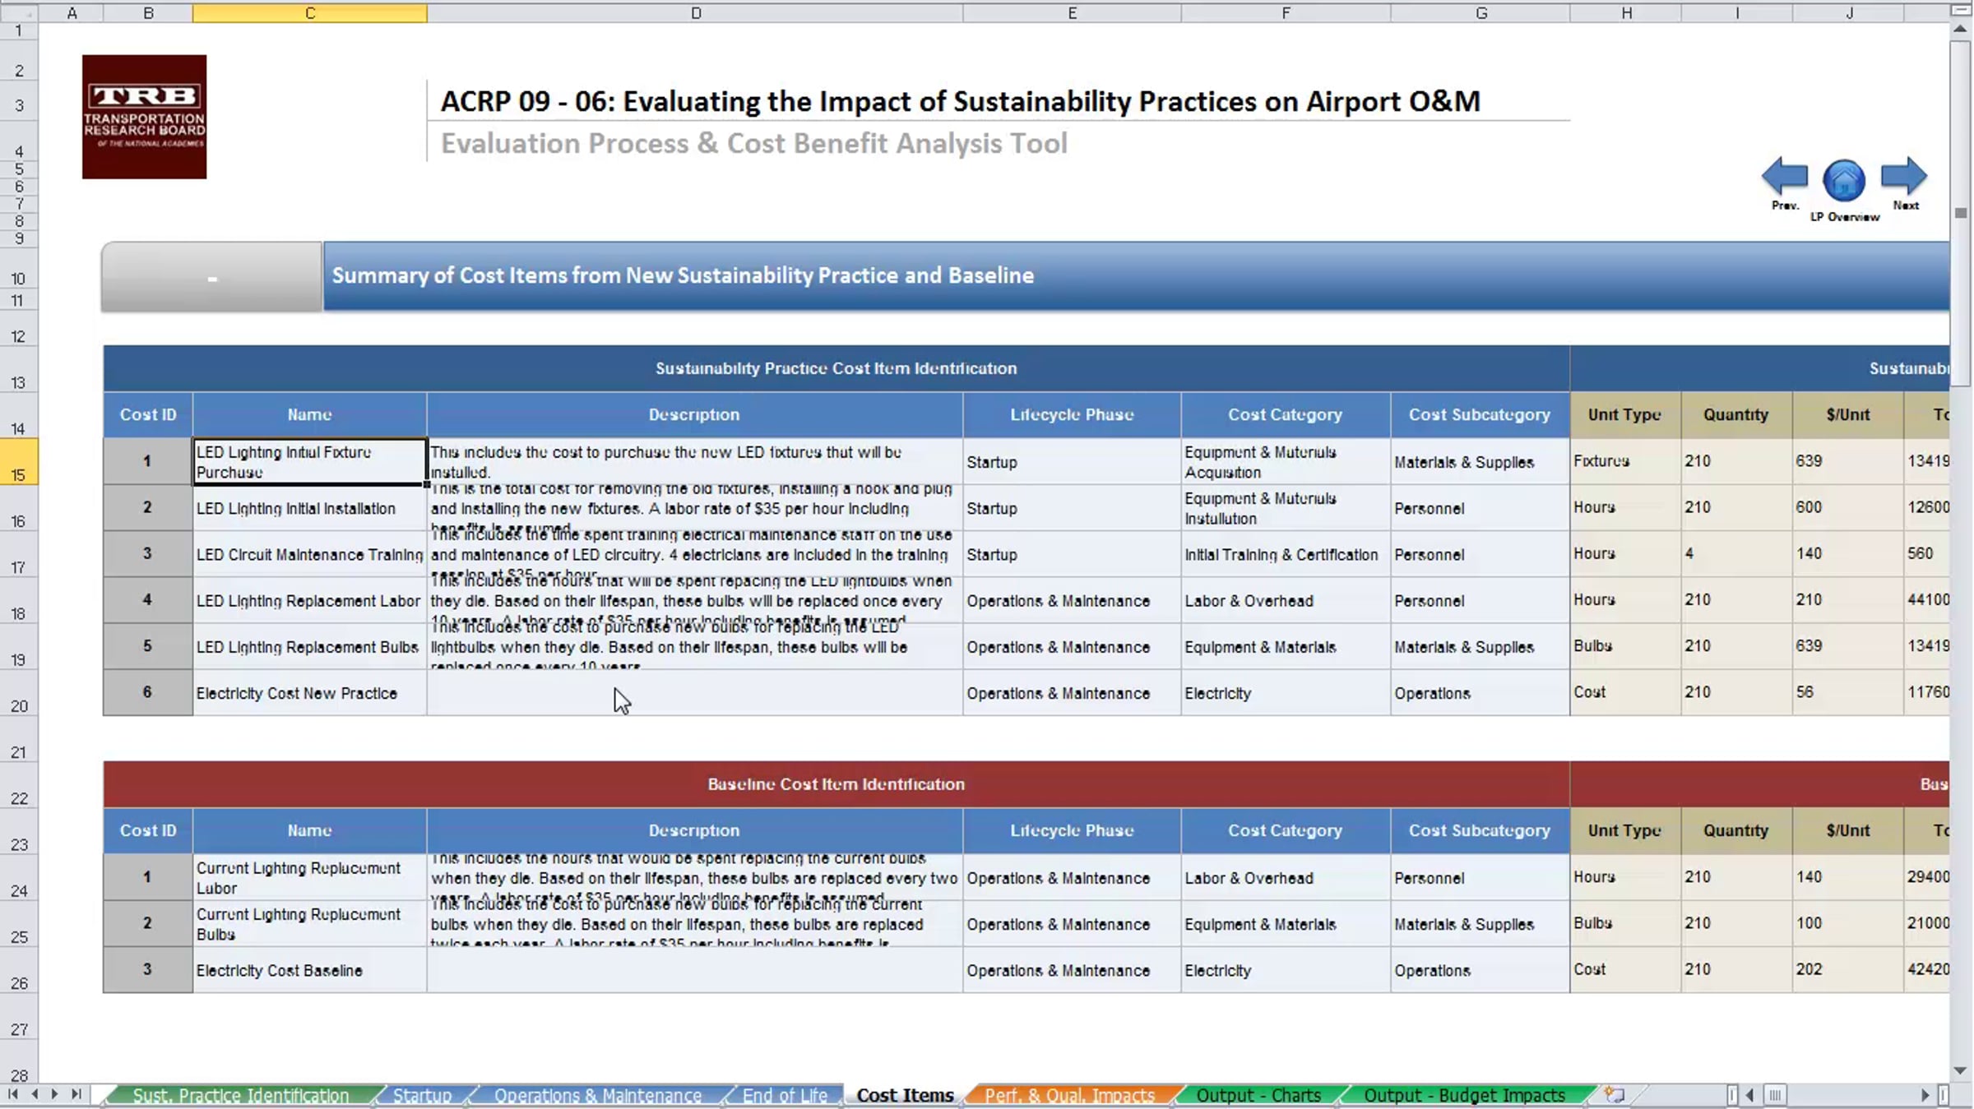The width and height of the screenshot is (1974, 1109).
Task: Click Startup lifecycle cell for Cost ID 1
Action: 1072,462
